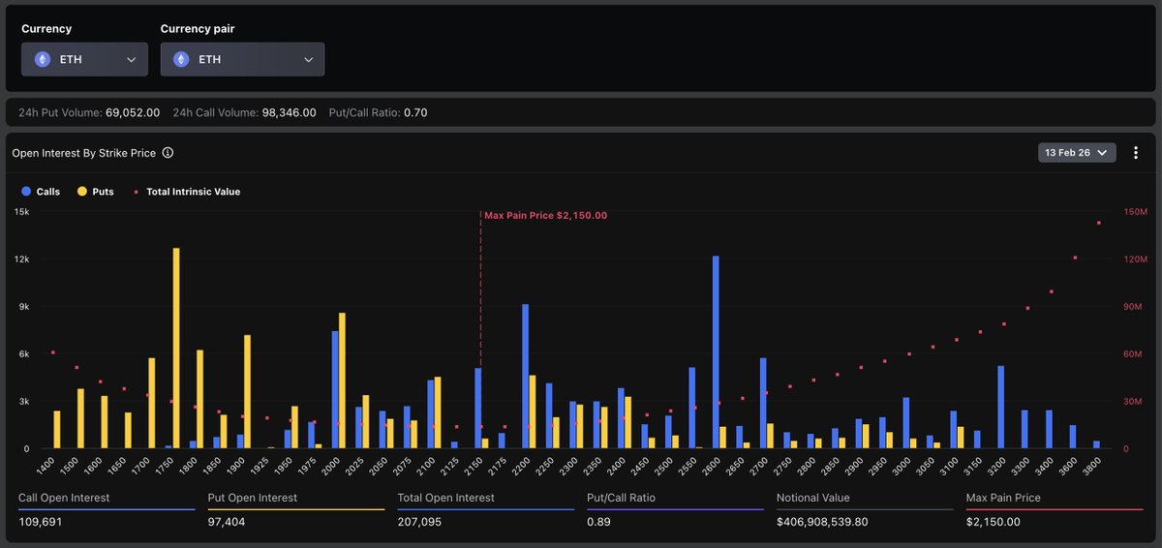Click the Max Pain Price $2,150.00 marker label

point(546,216)
